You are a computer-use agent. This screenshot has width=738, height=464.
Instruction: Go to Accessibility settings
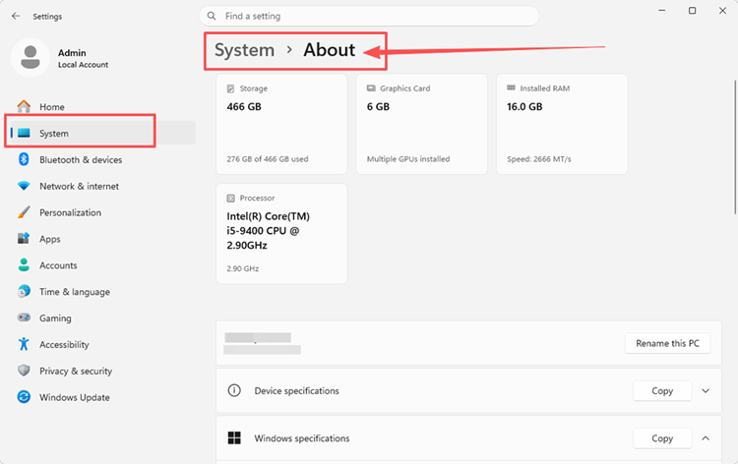coord(101,344)
